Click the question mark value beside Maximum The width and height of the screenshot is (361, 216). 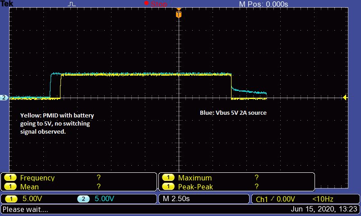click(x=256, y=177)
